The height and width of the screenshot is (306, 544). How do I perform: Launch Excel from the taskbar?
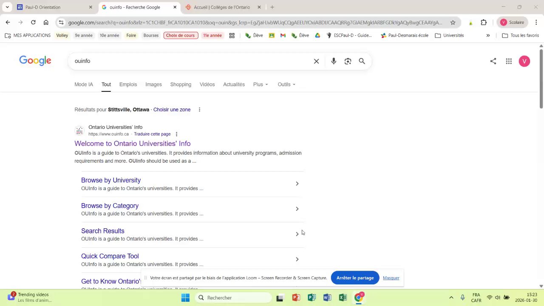click(x=343, y=297)
